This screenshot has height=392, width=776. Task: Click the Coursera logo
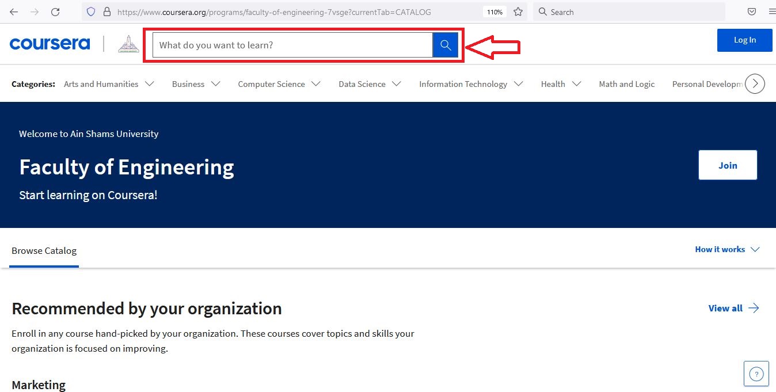(x=50, y=44)
